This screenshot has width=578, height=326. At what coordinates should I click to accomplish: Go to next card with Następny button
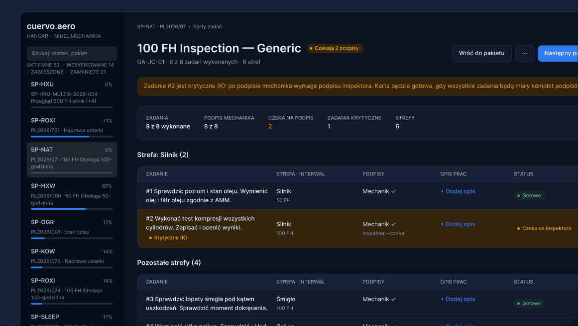click(558, 53)
